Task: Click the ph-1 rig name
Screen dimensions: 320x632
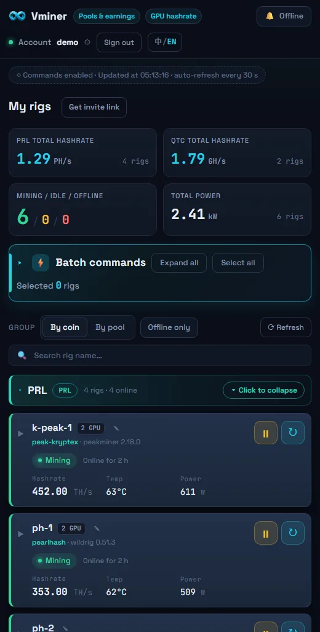Action: click(x=42, y=528)
